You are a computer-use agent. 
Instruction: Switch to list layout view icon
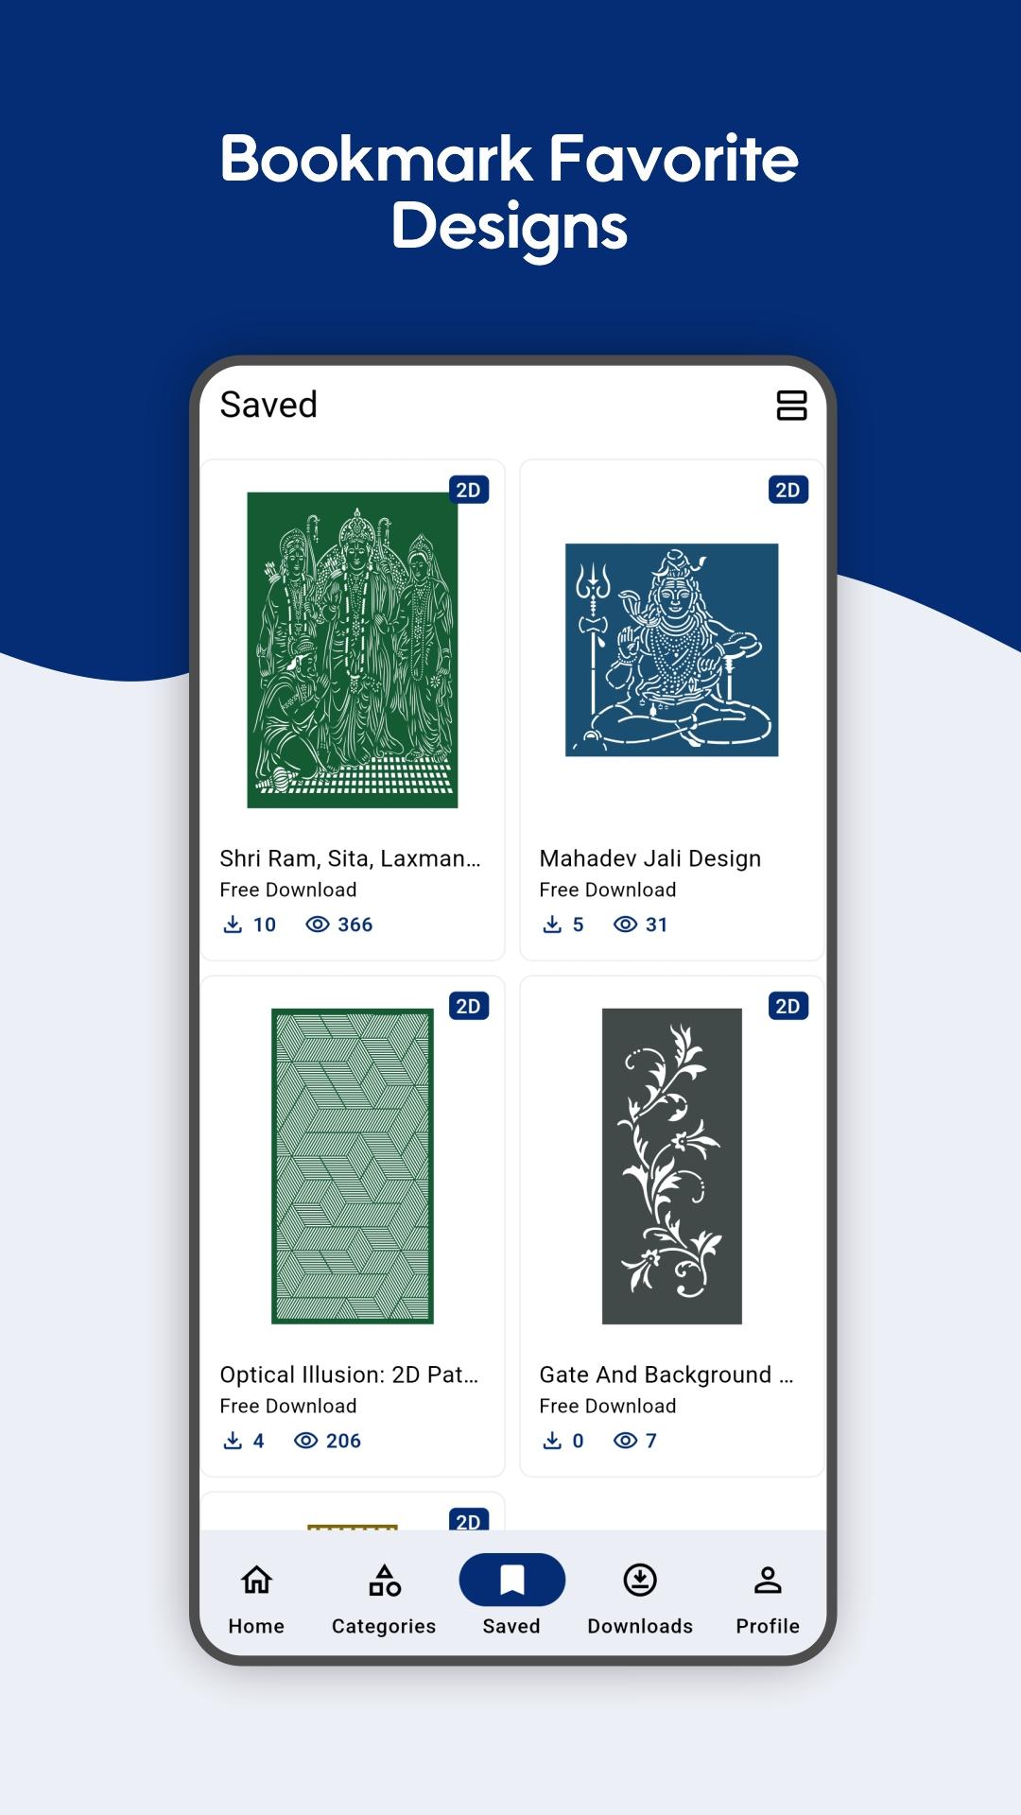click(x=791, y=405)
